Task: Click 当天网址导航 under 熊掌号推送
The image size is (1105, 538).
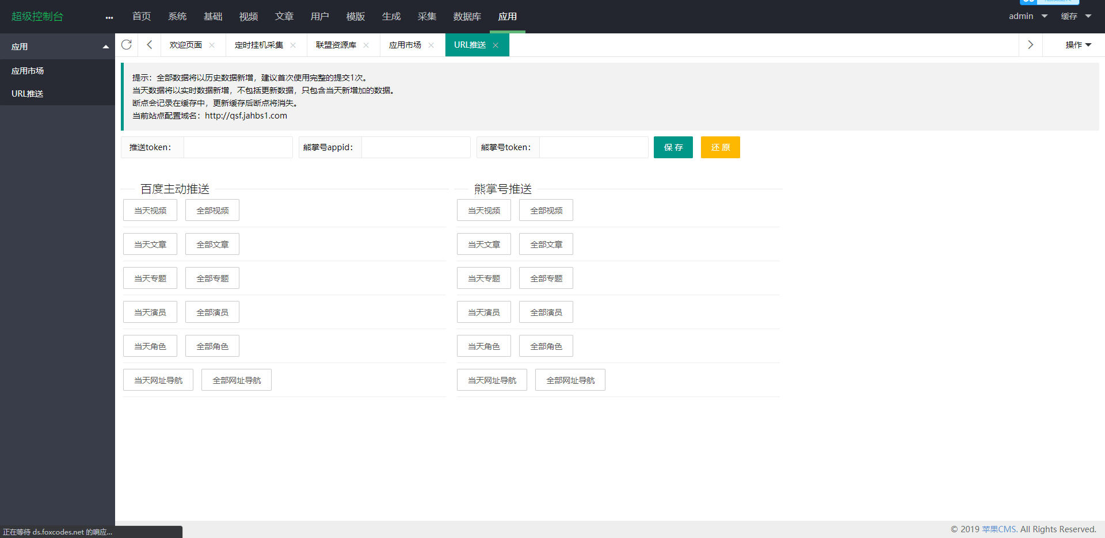Action: tap(492, 380)
